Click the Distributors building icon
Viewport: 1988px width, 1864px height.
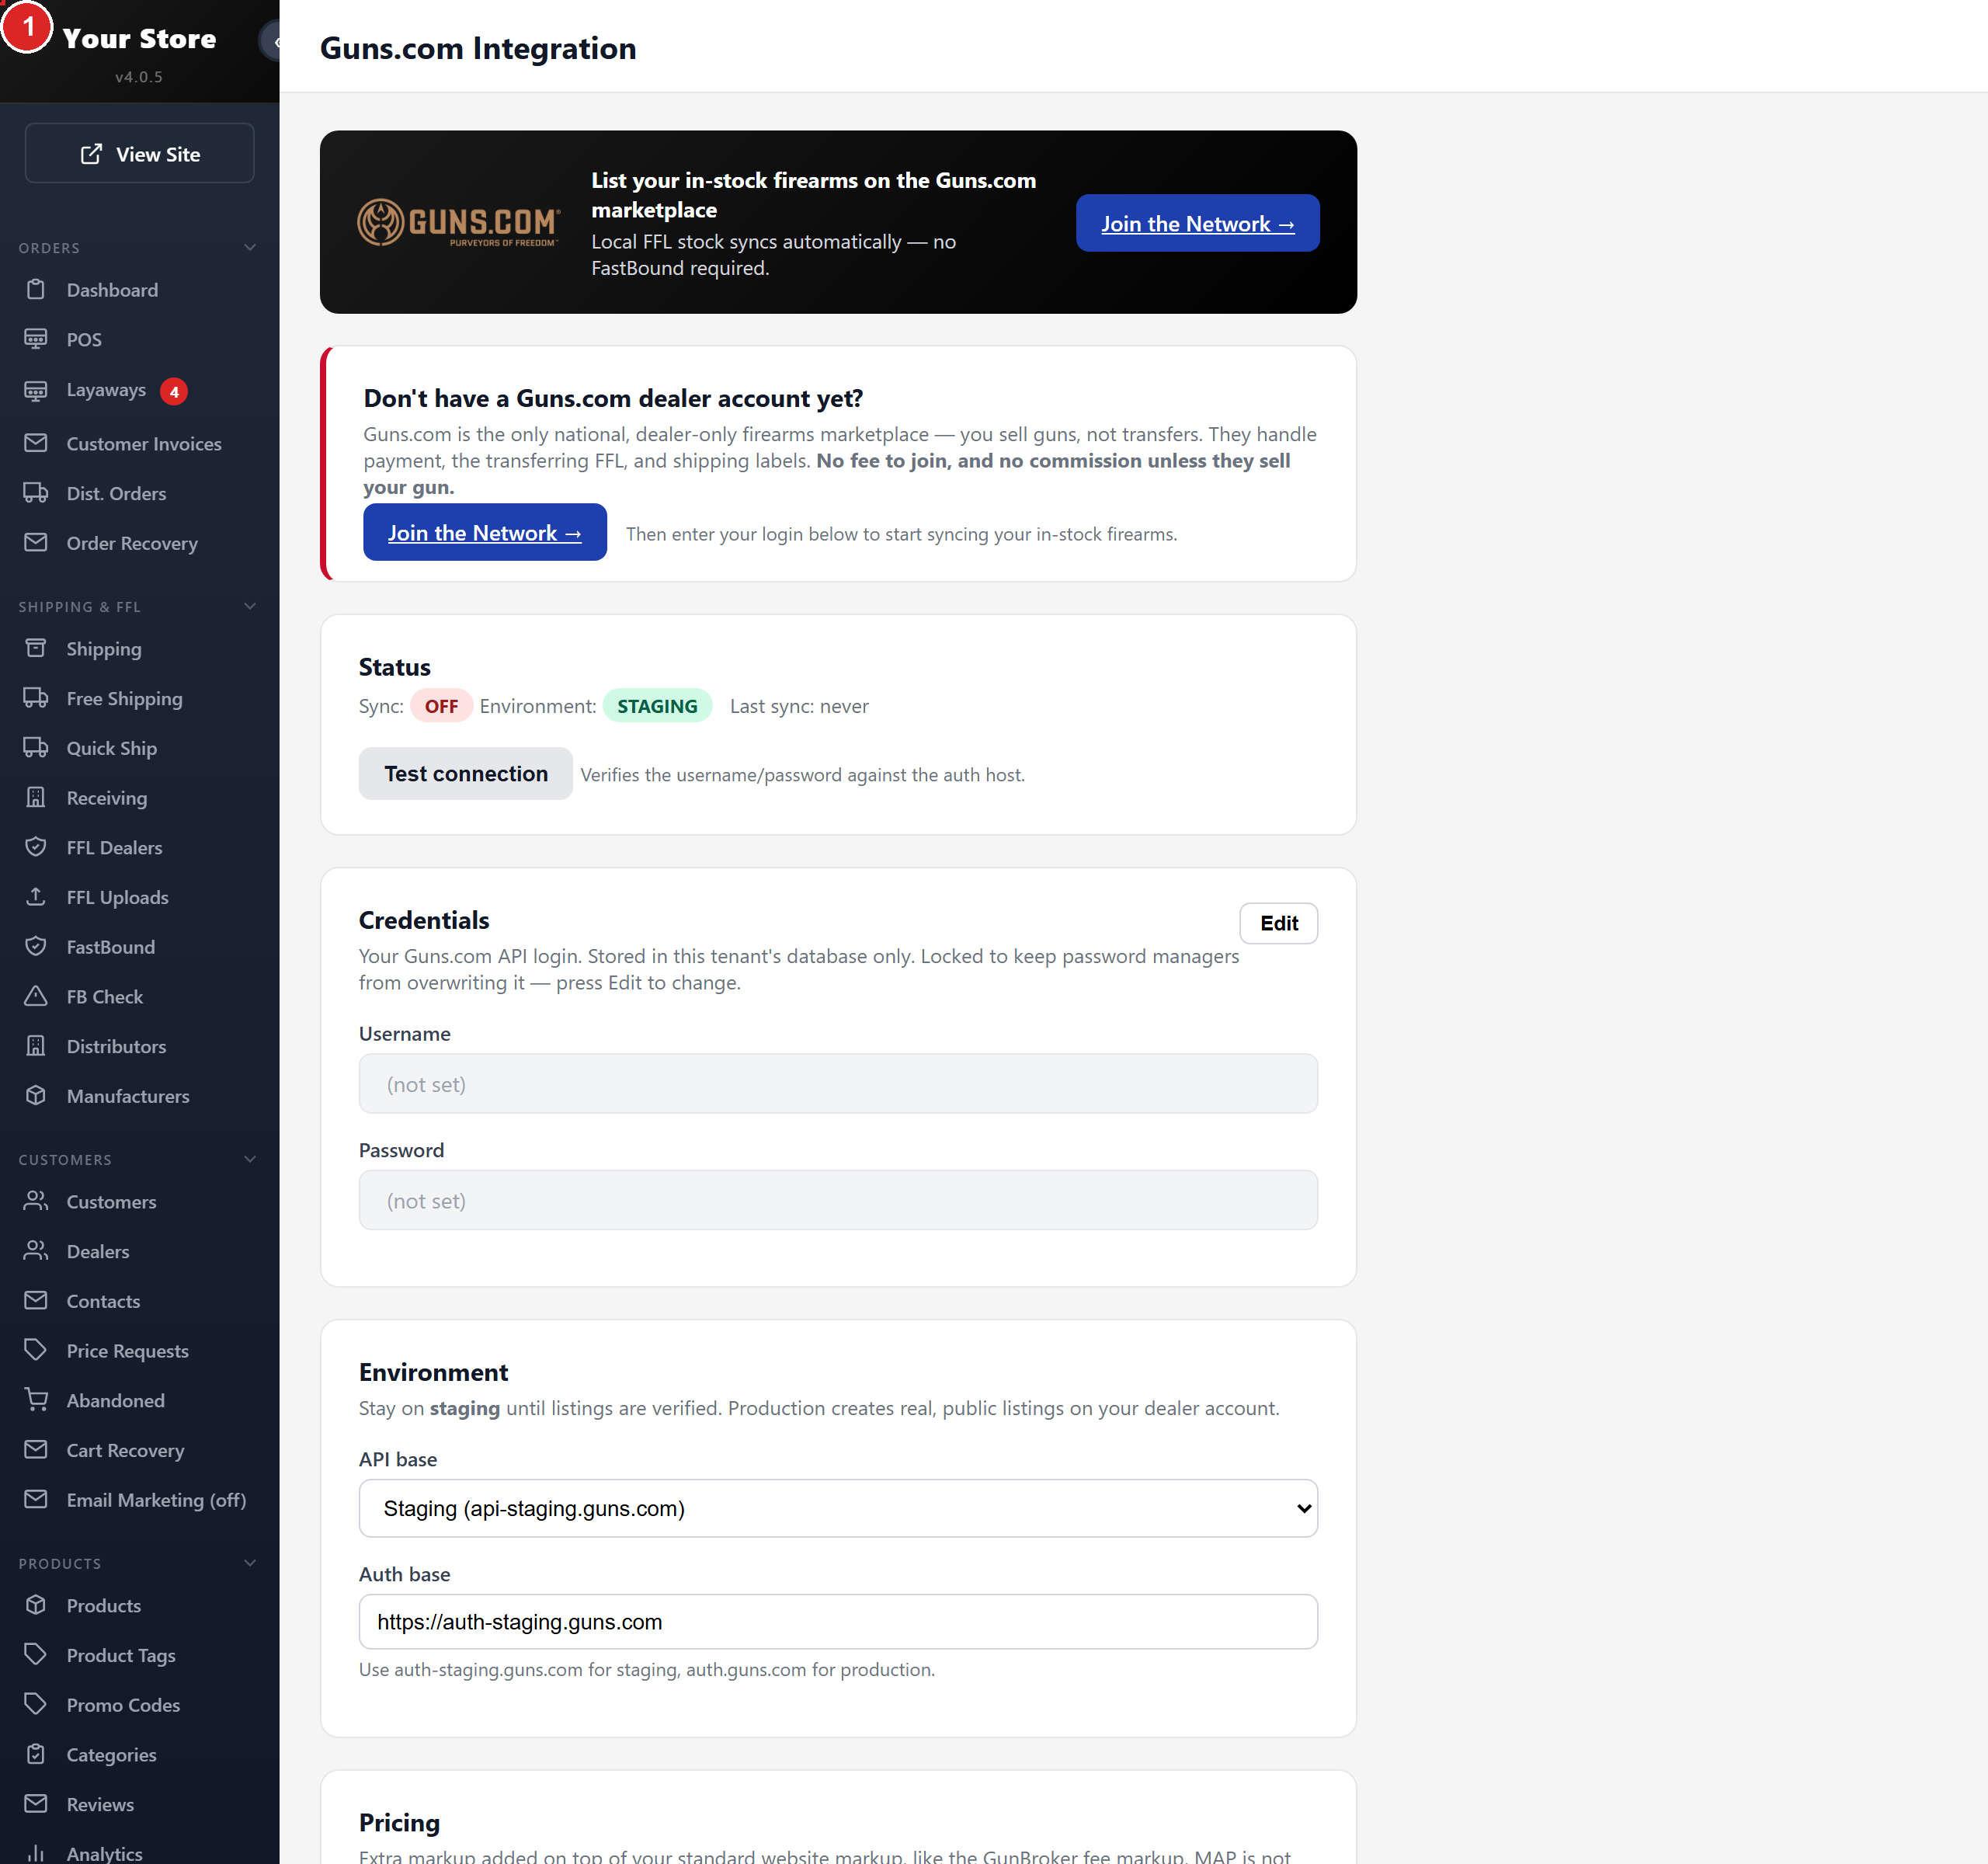tap(36, 1046)
